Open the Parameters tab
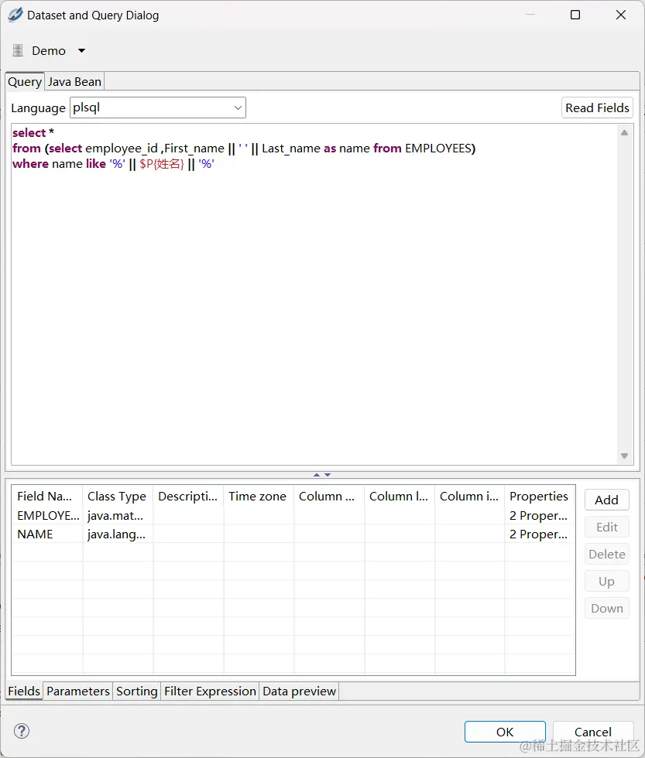The image size is (645, 758). [x=78, y=691]
